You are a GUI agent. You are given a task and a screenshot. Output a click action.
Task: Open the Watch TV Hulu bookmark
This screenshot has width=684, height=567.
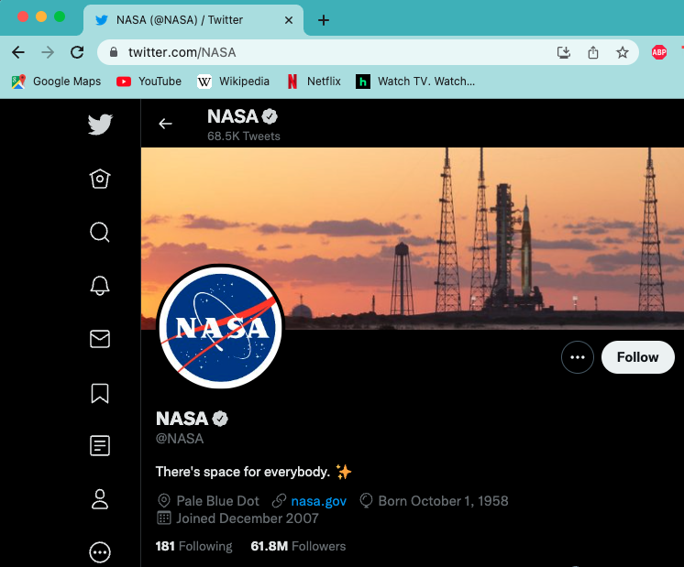click(x=415, y=82)
